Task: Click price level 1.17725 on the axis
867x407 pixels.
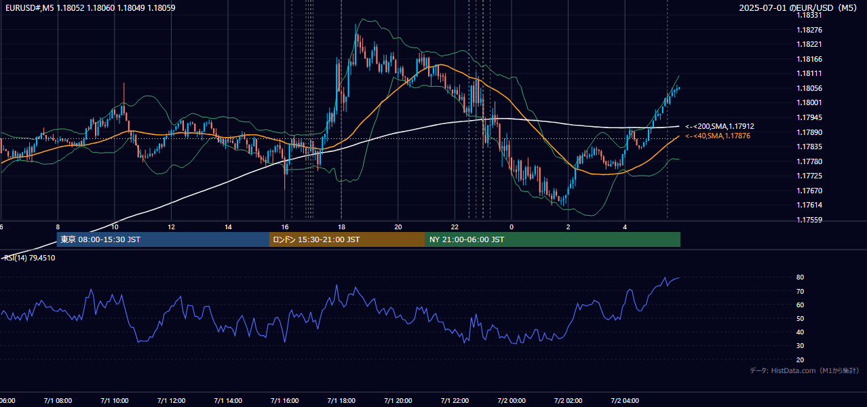Action: coord(809,176)
